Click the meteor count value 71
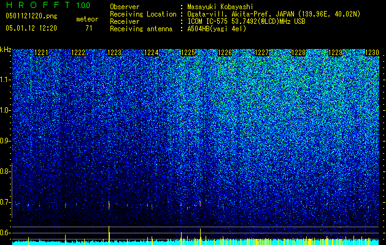386x245 pixels. (x=89, y=28)
